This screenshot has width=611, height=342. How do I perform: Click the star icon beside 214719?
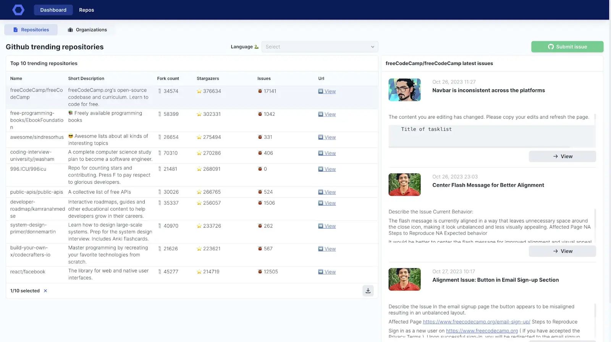point(199,272)
